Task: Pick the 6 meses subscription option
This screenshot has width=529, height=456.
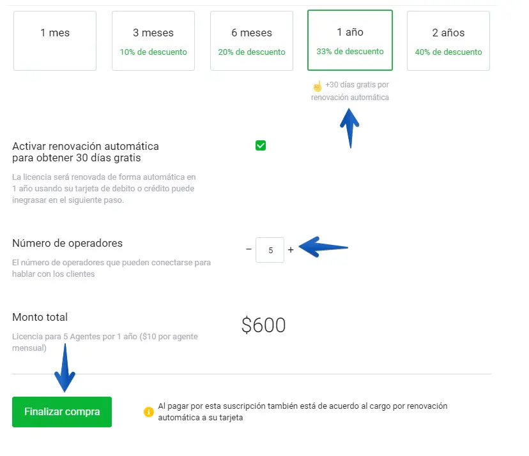Action: click(252, 40)
